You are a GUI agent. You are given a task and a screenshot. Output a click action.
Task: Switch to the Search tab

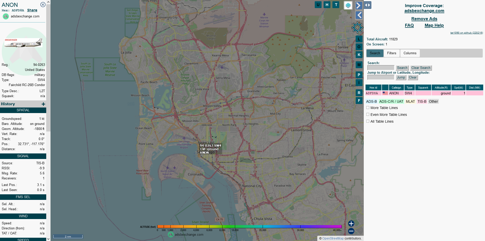(375, 53)
